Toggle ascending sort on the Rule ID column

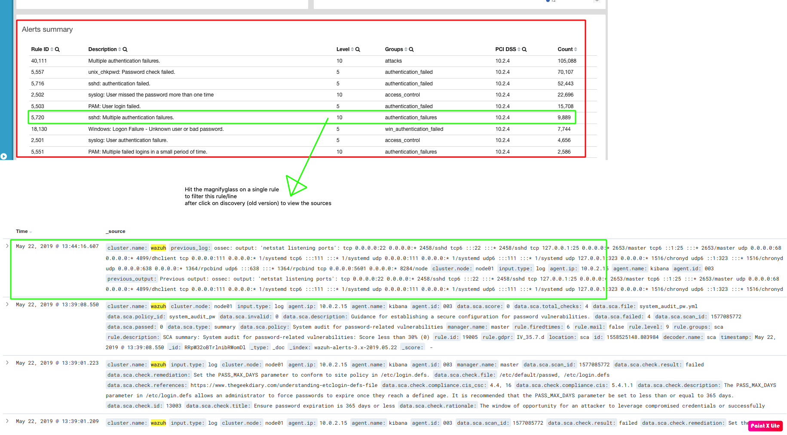[52, 49]
